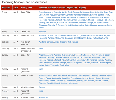Click the Holiday name column header
The height and width of the screenshot is (100, 116).
tap(27, 8)
